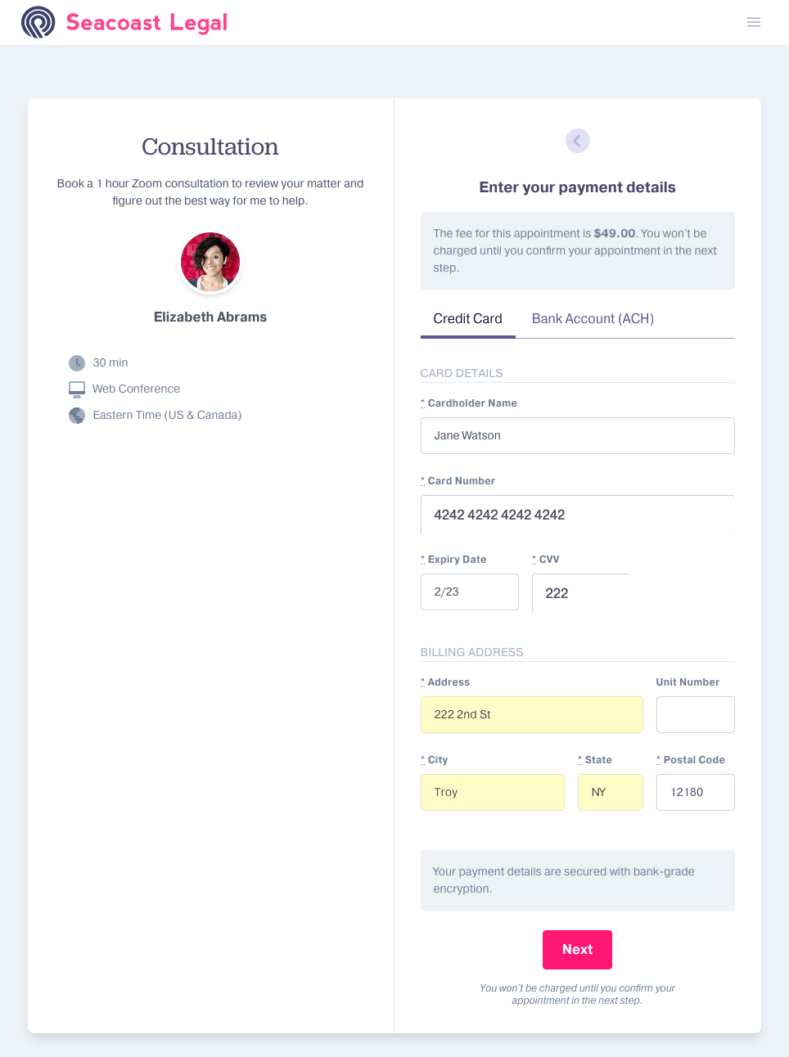Image resolution: width=789 pixels, height=1057 pixels.
Task: Click the Postal Code field showing 12180
Action: (x=695, y=792)
